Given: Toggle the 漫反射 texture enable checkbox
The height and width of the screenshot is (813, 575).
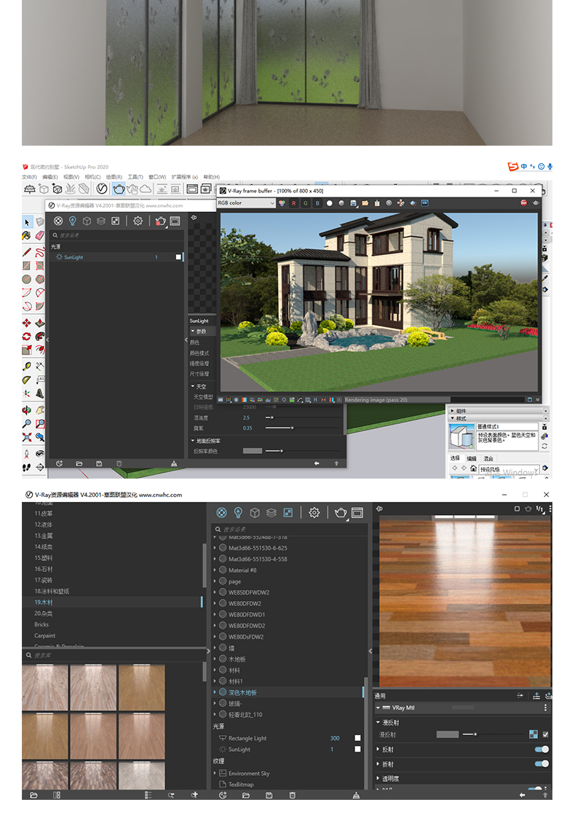Looking at the screenshot, I should pyautogui.click(x=545, y=734).
